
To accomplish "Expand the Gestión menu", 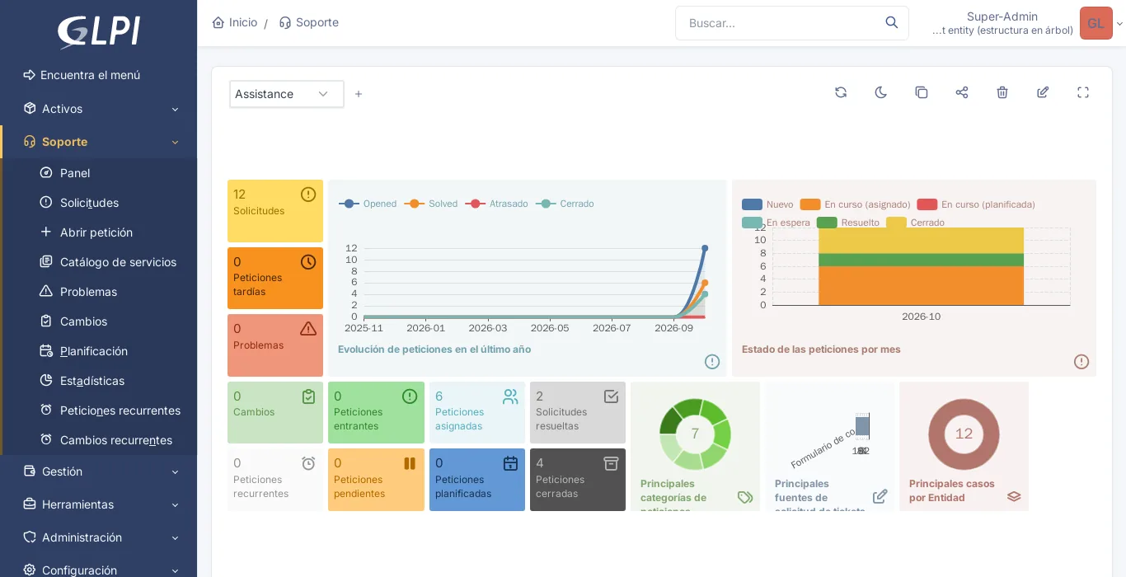I will (99, 471).
